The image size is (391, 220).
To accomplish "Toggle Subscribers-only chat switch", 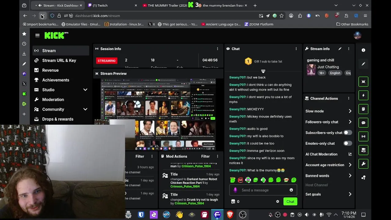I will [348, 133].
